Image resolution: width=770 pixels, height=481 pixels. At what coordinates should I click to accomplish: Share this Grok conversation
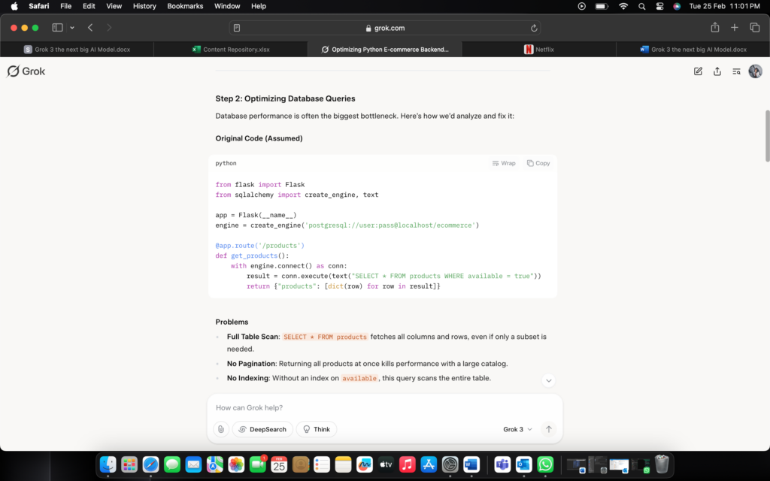[717, 71]
